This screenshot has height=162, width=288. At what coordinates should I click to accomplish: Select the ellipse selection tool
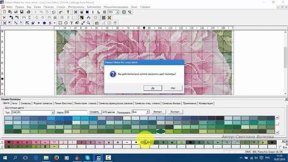(66, 23)
